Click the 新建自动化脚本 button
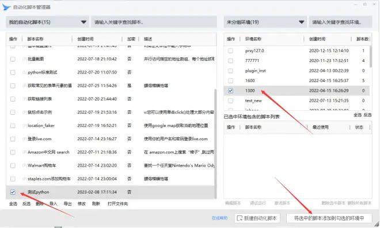Image resolution: width=380 pixels, height=228 pixels. pyautogui.click(x=257, y=218)
